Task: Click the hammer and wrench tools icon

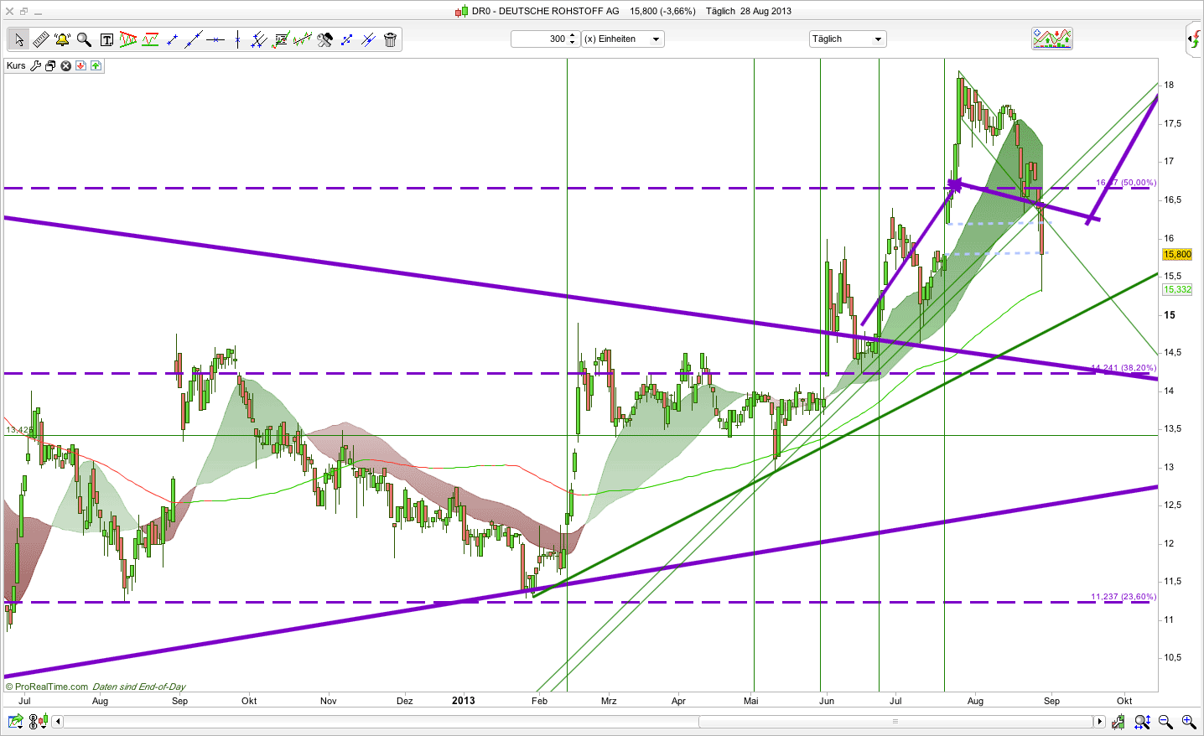Action: click(x=324, y=39)
